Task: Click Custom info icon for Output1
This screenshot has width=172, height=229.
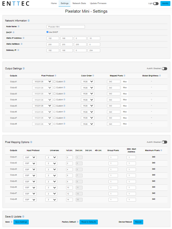Action: pos(64,81)
